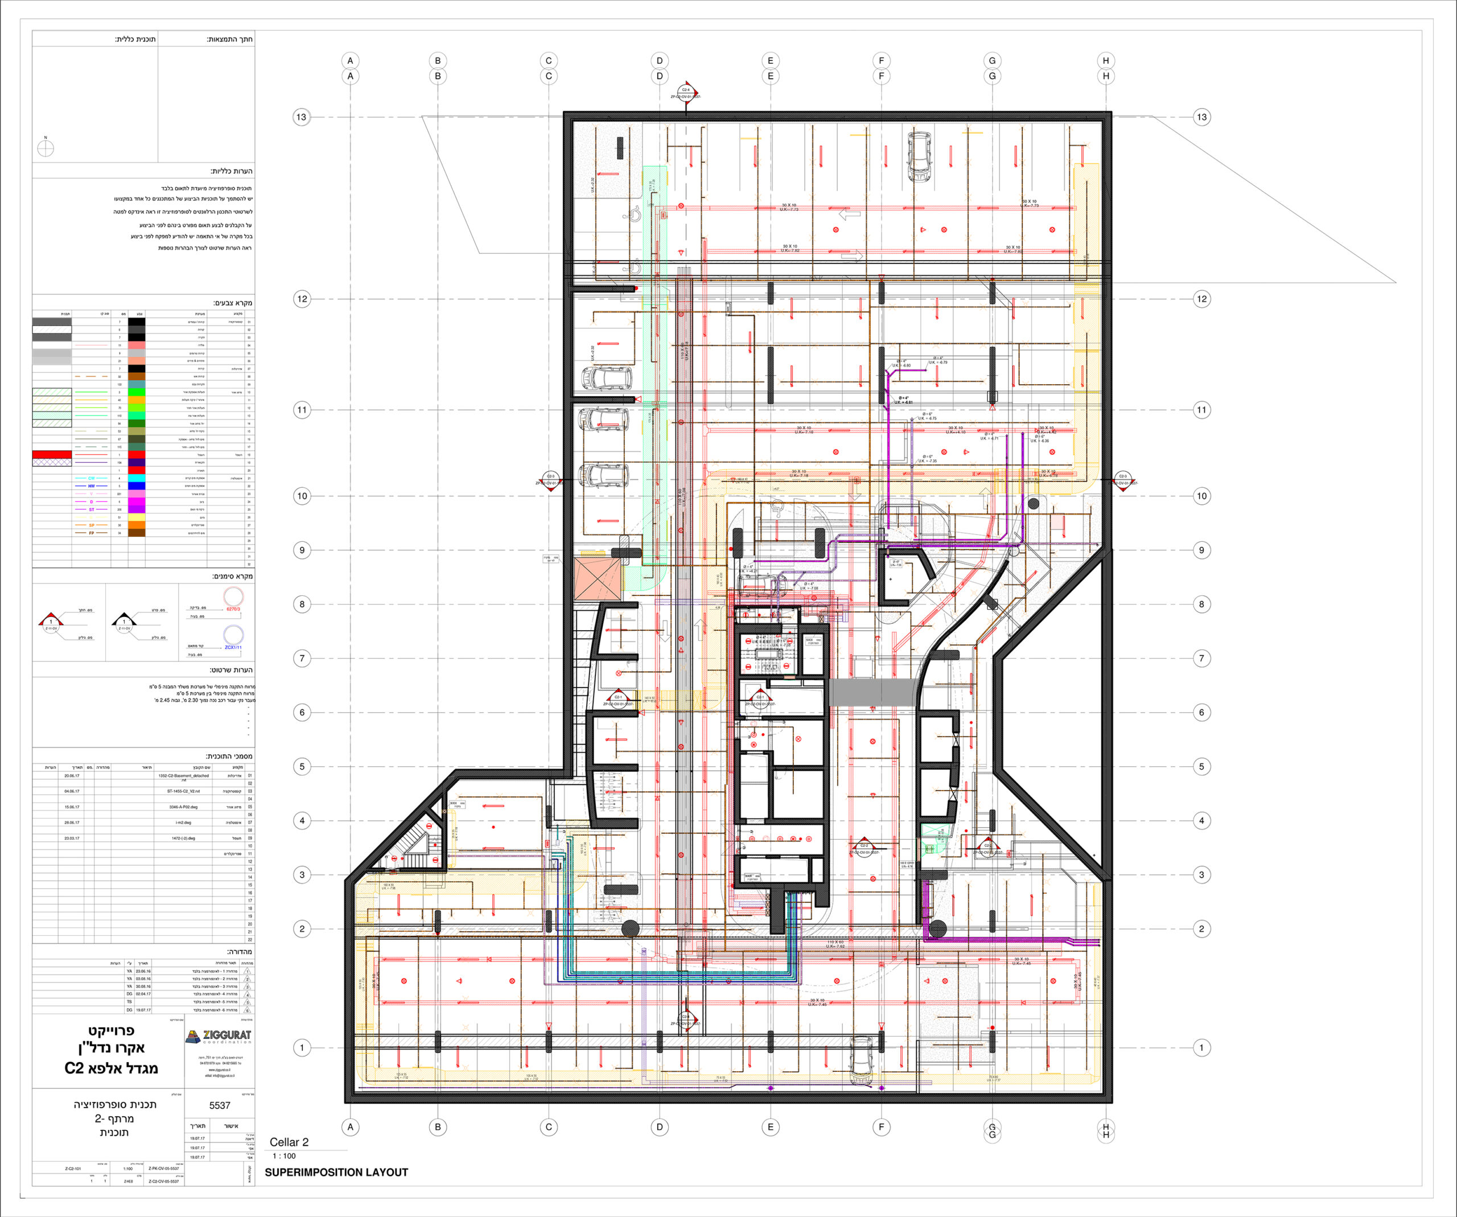Click the north arrow compass symbol
Viewport: 1457px width, 1217px height.
(x=46, y=148)
